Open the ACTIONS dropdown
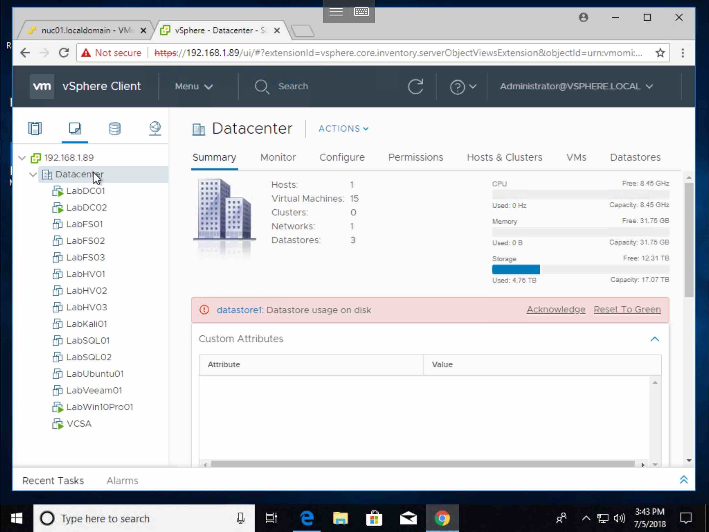The width and height of the screenshot is (709, 532). click(x=343, y=129)
